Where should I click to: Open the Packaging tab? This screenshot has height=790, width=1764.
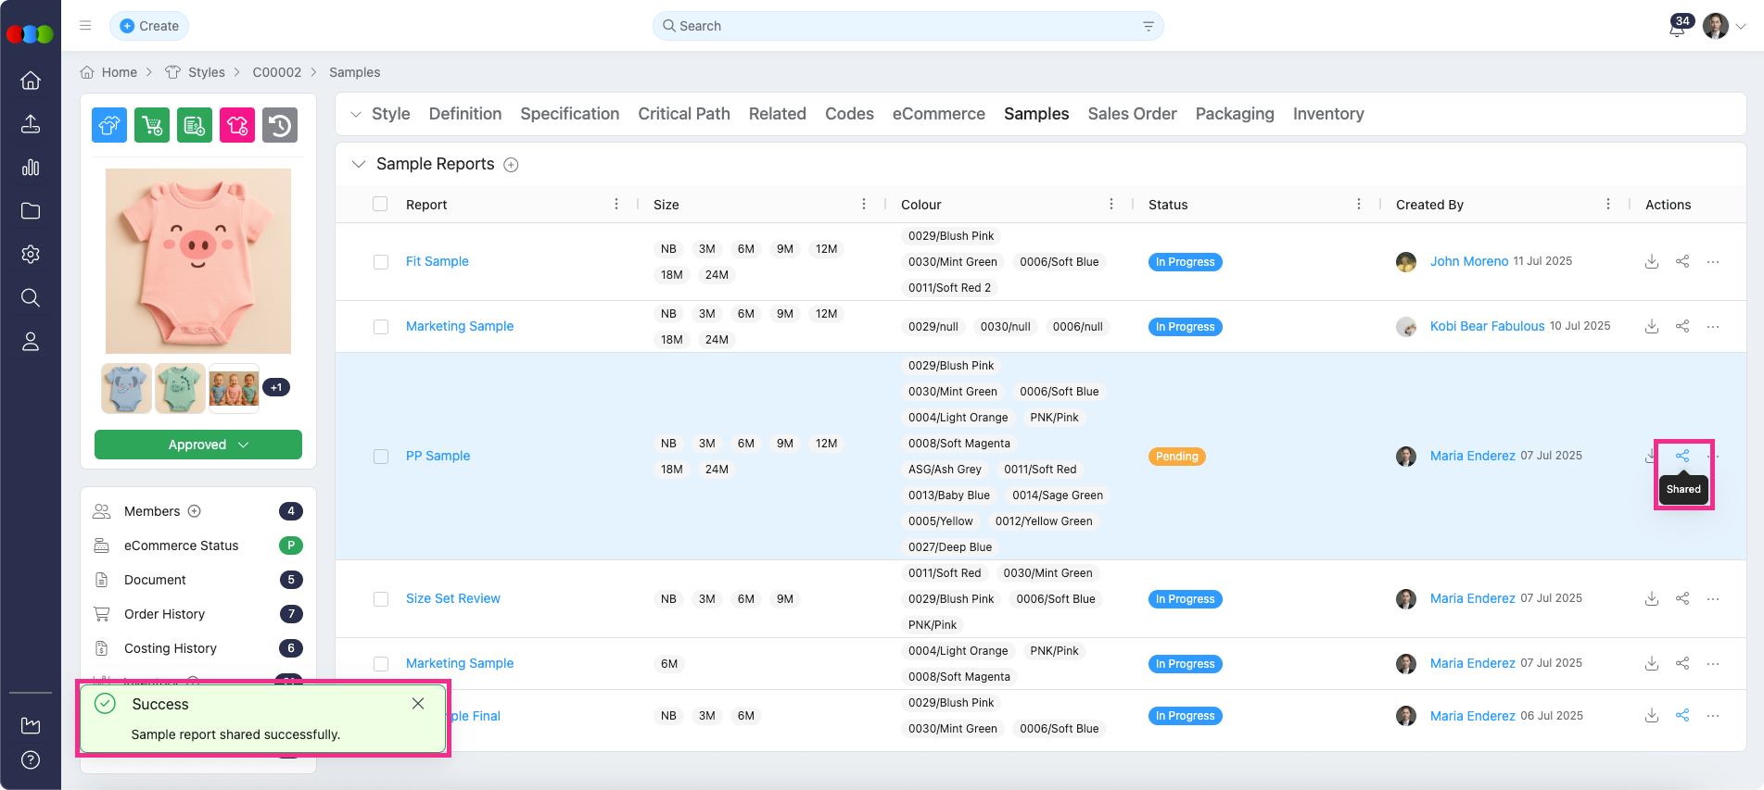click(1234, 114)
